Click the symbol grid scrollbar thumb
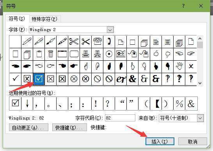Viewport: 213px width, 151px height. (x=200, y=45)
